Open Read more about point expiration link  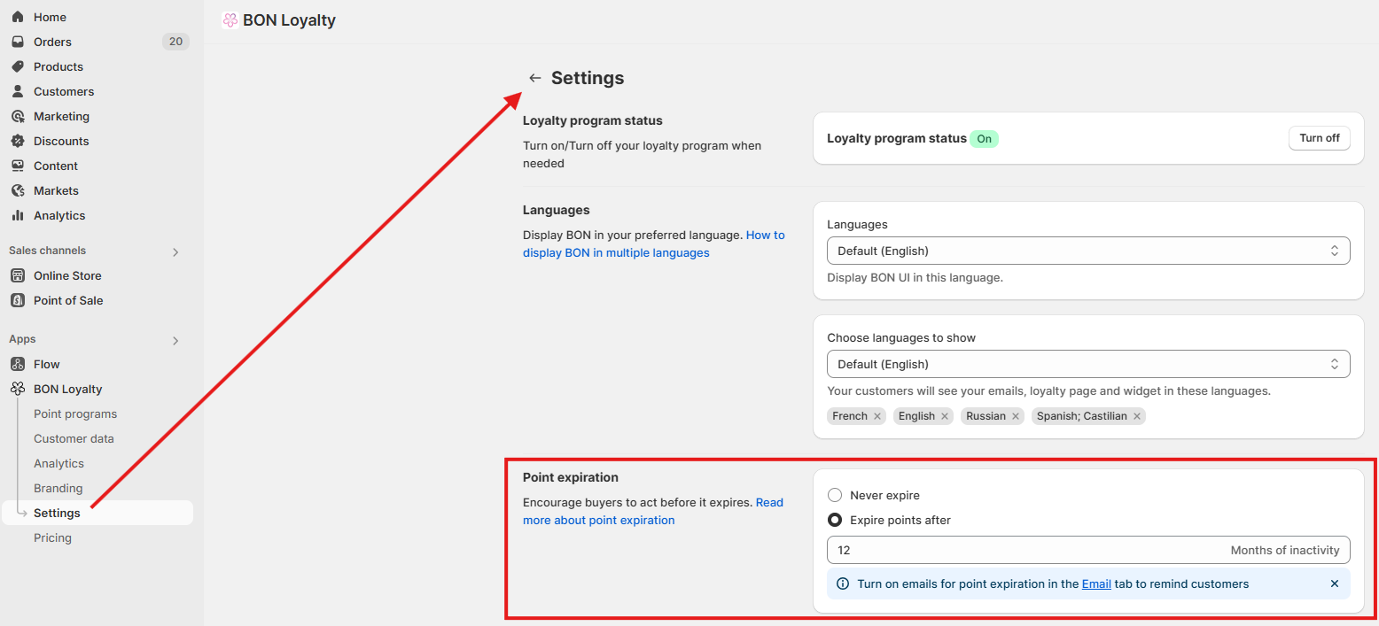tap(653, 512)
